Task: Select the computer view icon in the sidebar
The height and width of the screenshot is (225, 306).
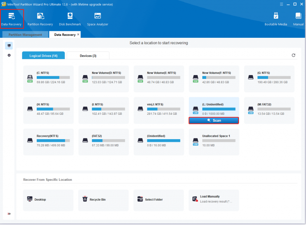Action: (x=9, y=45)
